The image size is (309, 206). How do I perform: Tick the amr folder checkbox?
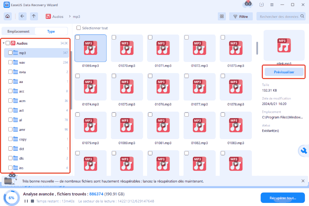11,130
